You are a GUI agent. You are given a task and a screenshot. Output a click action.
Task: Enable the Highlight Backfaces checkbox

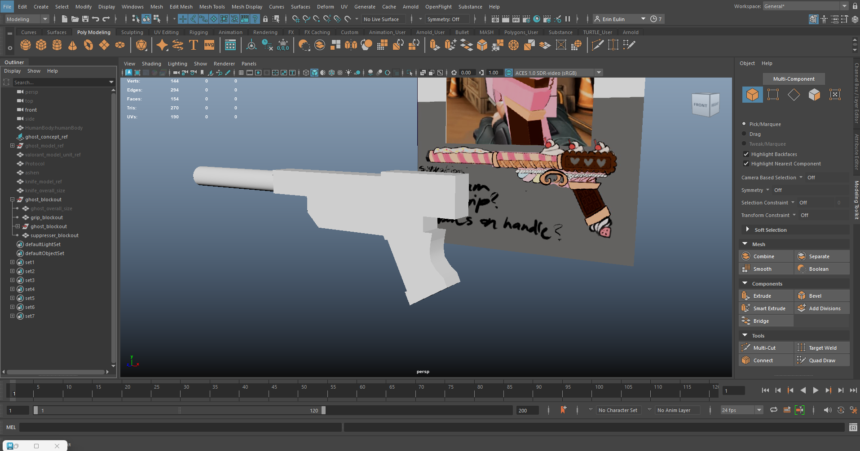pos(746,154)
